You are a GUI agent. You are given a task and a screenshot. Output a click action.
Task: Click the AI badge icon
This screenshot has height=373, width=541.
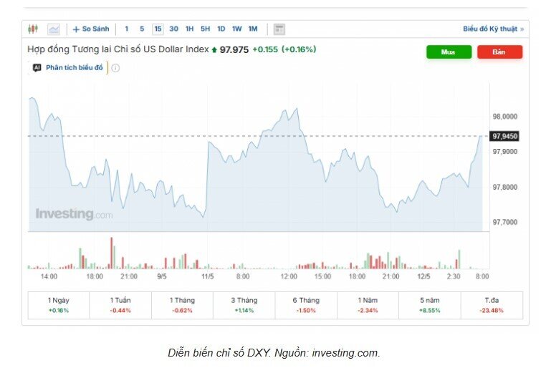(x=37, y=68)
